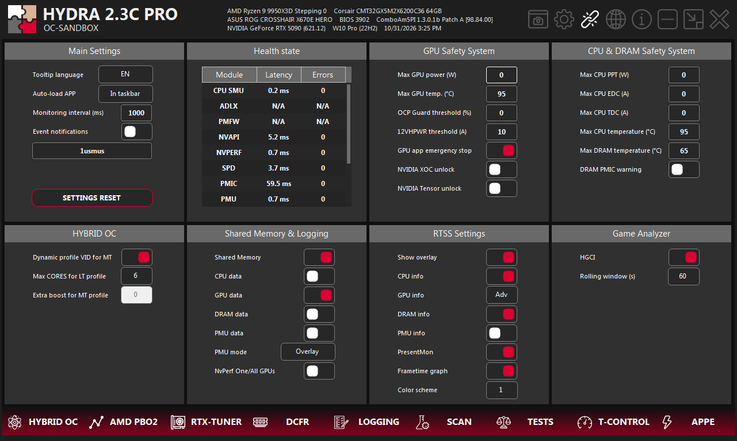Click the SETTINGS RESET button
Viewport: 737px width, 441px height.
(92, 198)
